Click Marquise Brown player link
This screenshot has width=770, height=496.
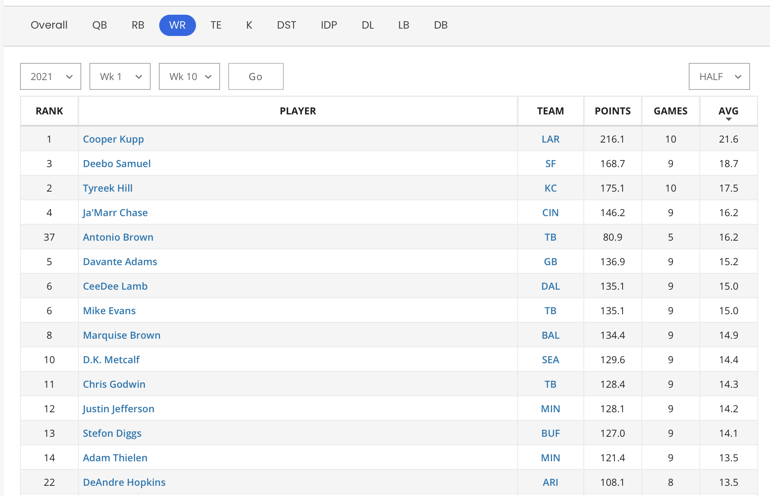point(122,335)
